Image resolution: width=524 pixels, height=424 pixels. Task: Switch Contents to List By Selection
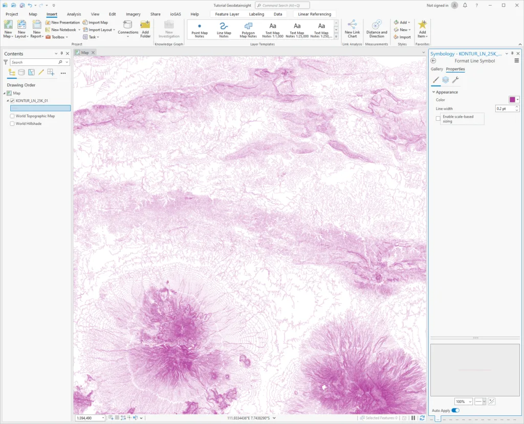point(31,73)
